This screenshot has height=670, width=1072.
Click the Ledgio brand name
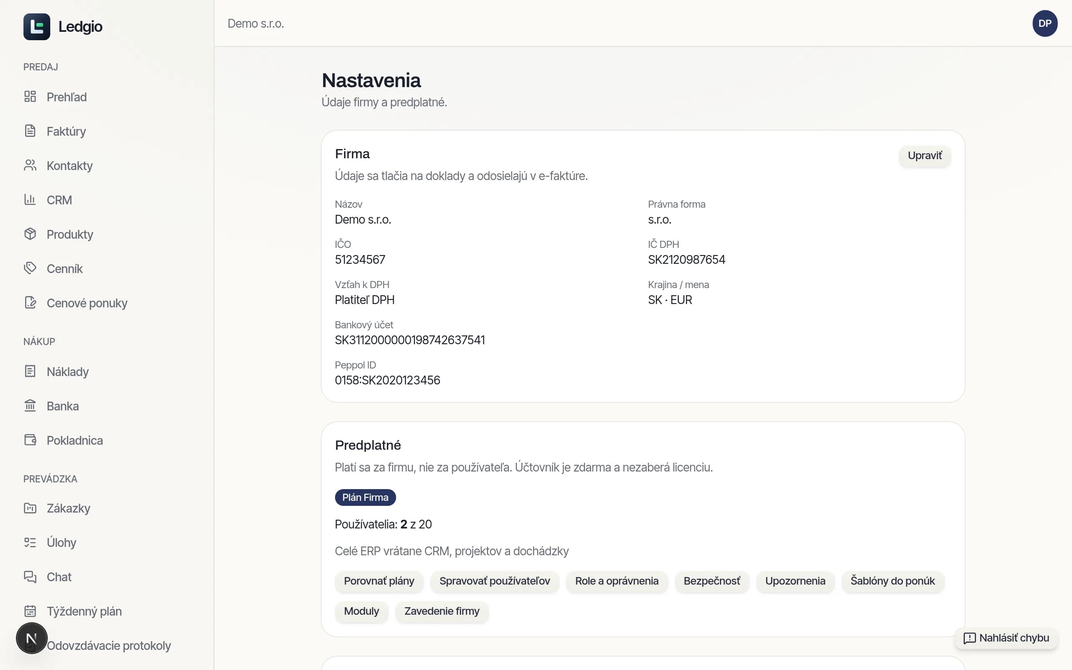coord(80,26)
